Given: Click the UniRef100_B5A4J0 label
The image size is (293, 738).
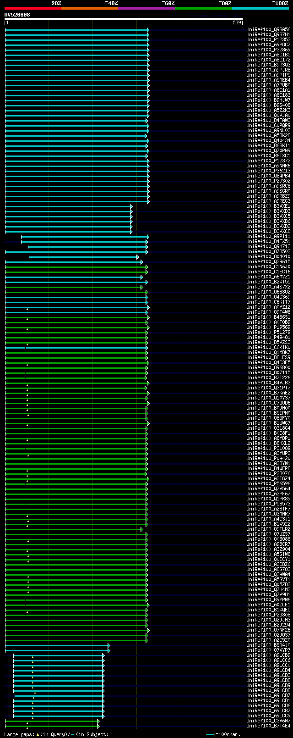Looking at the screenshot, I should 268,645.
